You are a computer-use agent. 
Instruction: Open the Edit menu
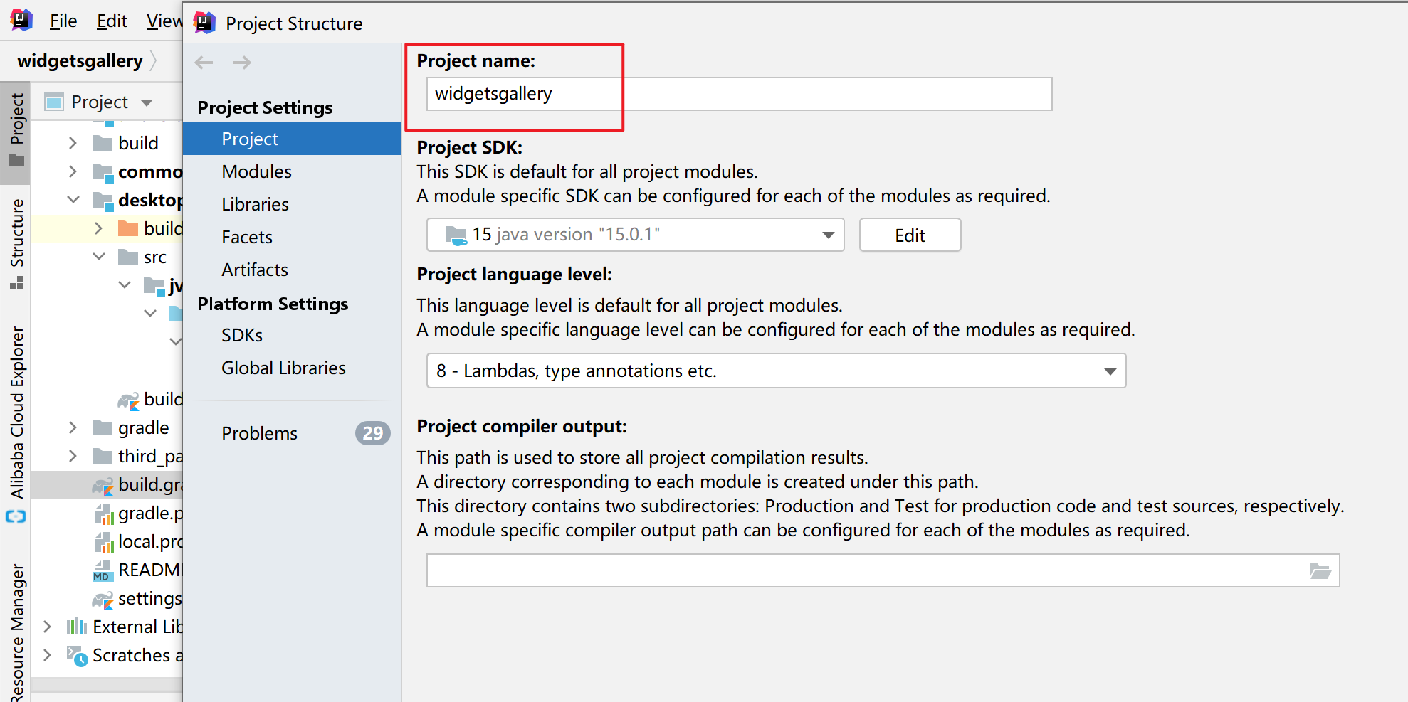pyautogui.click(x=111, y=21)
